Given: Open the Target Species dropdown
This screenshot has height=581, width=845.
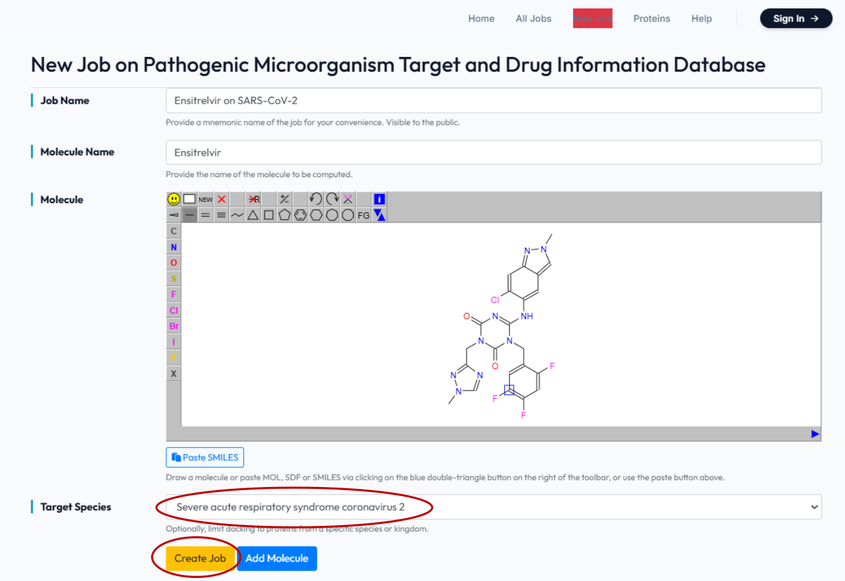Looking at the screenshot, I should click(494, 507).
